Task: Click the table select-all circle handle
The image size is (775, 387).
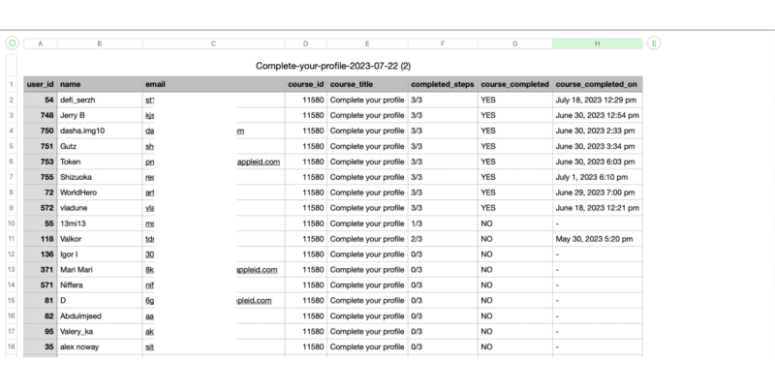Action: click(13, 44)
